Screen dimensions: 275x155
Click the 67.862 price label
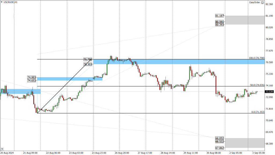pyautogui.click(x=220, y=148)
